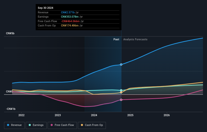207x132 pixels.
Task: Click the CN¥0 y-axis label
Action: click(9, 91)
